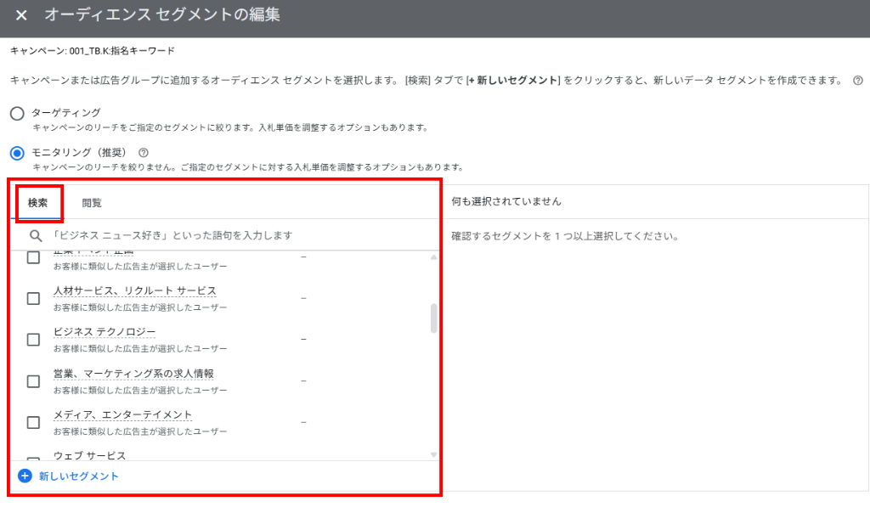Click the campaign name 001_TB.K:指名キーワード
Screen dimensions: 870x507
(122, 51)
